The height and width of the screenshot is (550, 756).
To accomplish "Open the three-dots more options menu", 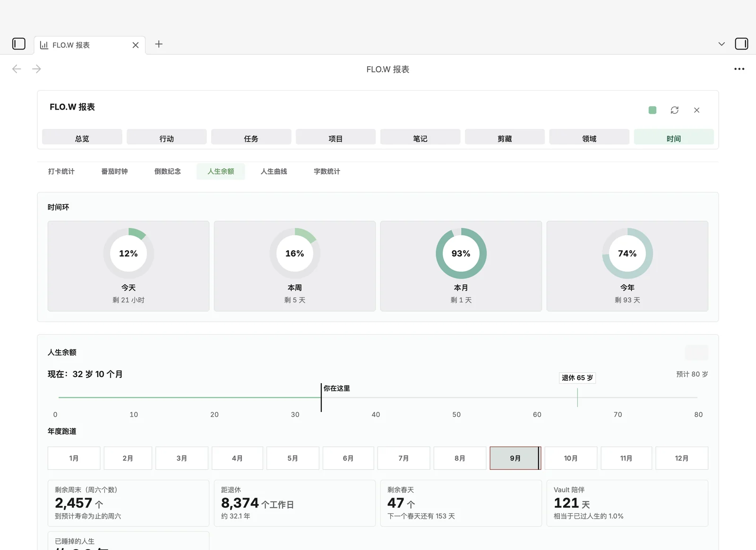I will 739,69.
